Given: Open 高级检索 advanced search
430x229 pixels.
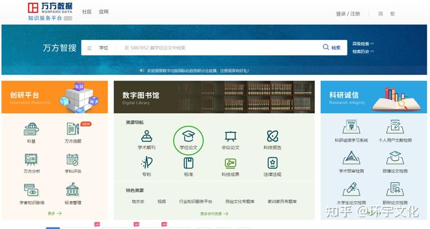Looking at the screenshot, I should coord(363,44).
